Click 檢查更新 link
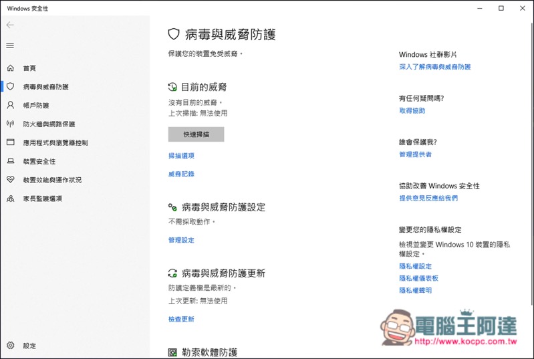 pyautogui.click(x=181, y=319)
